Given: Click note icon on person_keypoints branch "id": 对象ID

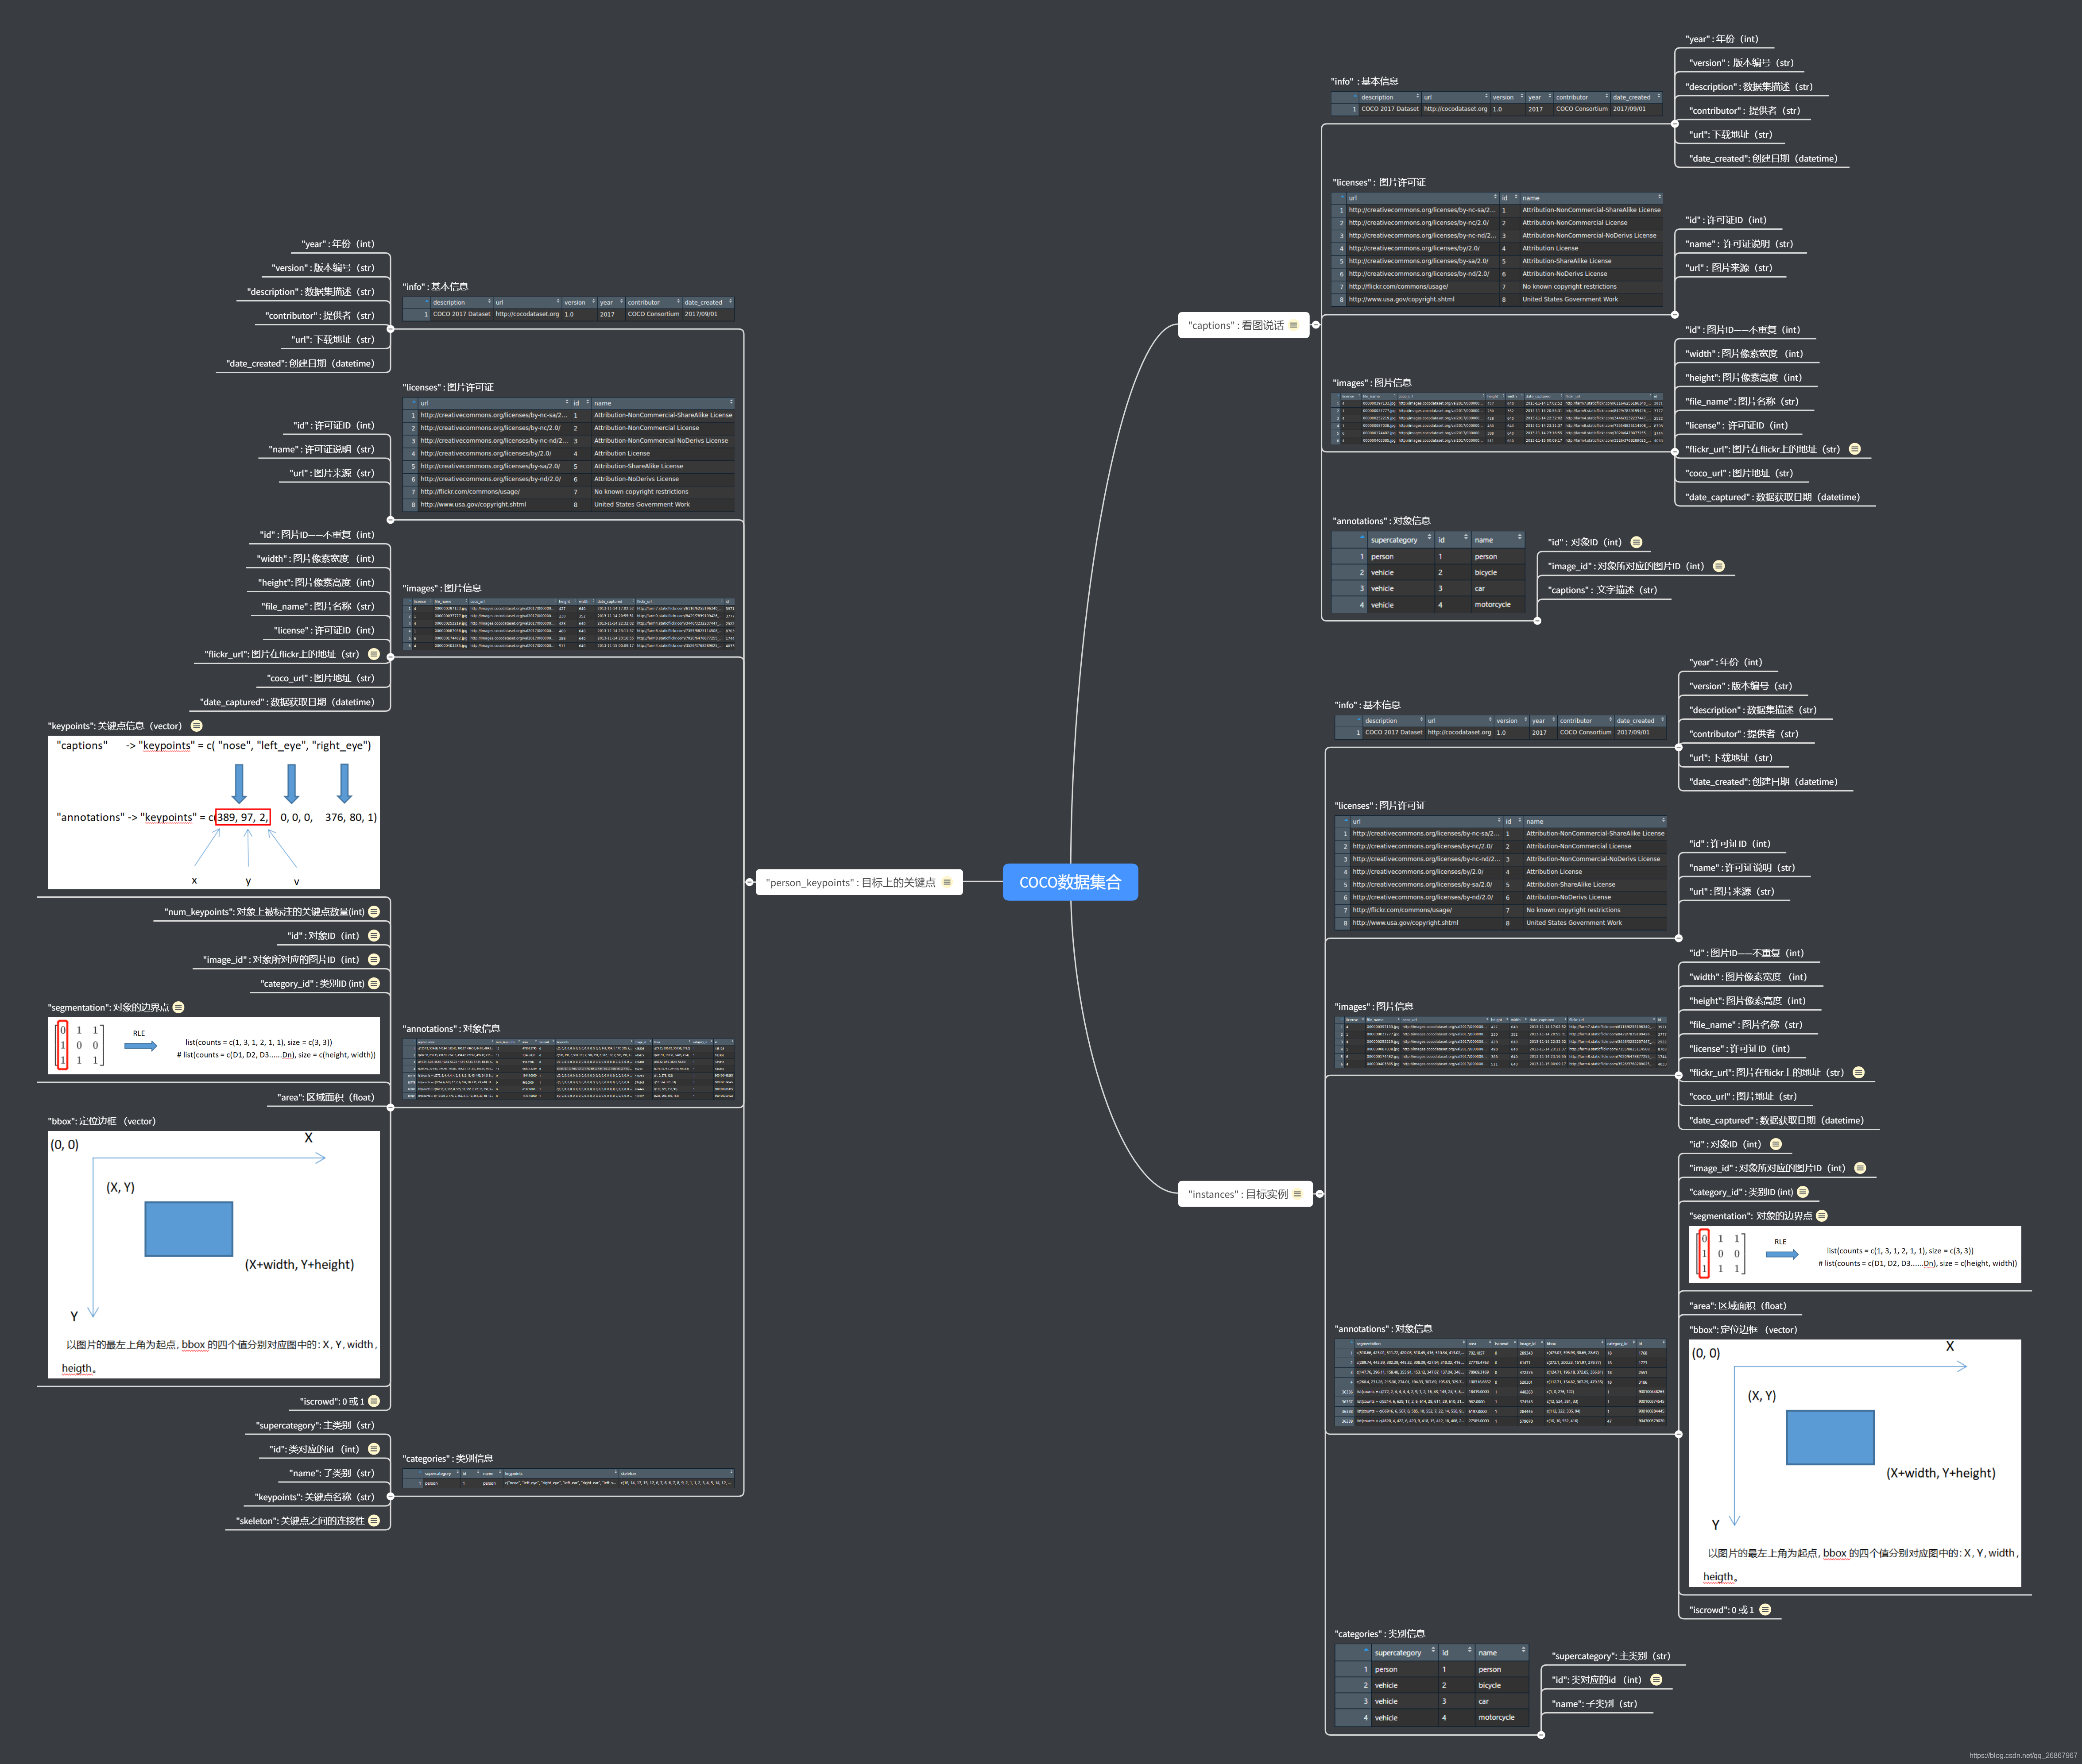Looking at the screenshot, I should [x=374, y=936].
